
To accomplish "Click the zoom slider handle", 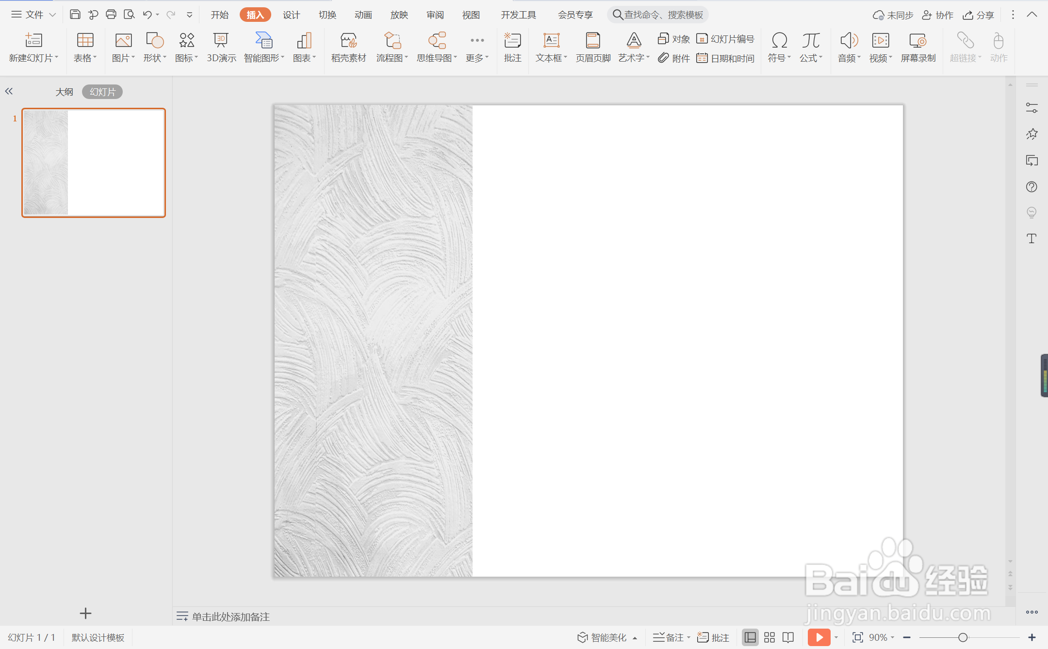I will [963, 637].
